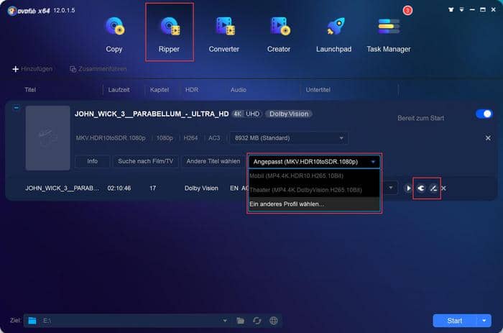Viewport: 503px width, 333px height.
Task: Click the globe network icon
Action: coord(274,321)
